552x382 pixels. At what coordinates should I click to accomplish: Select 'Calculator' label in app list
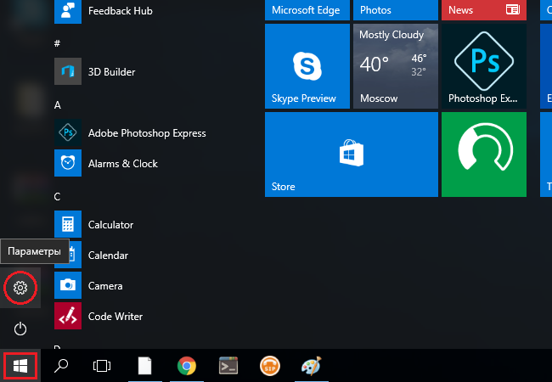pos(110,225)
